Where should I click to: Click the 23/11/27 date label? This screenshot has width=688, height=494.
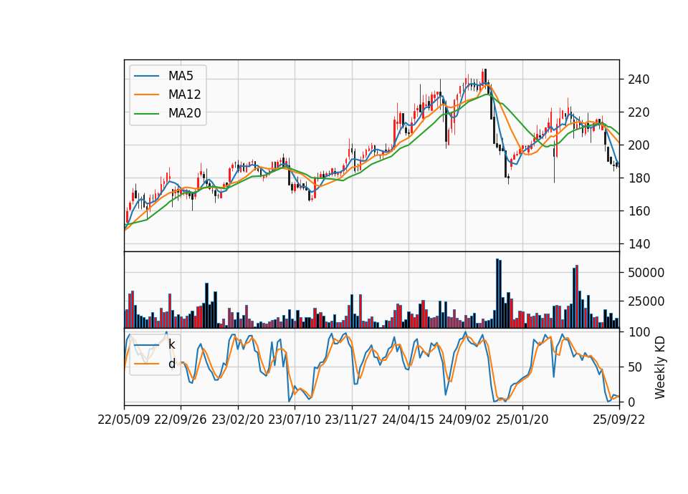tap(351, 420)
